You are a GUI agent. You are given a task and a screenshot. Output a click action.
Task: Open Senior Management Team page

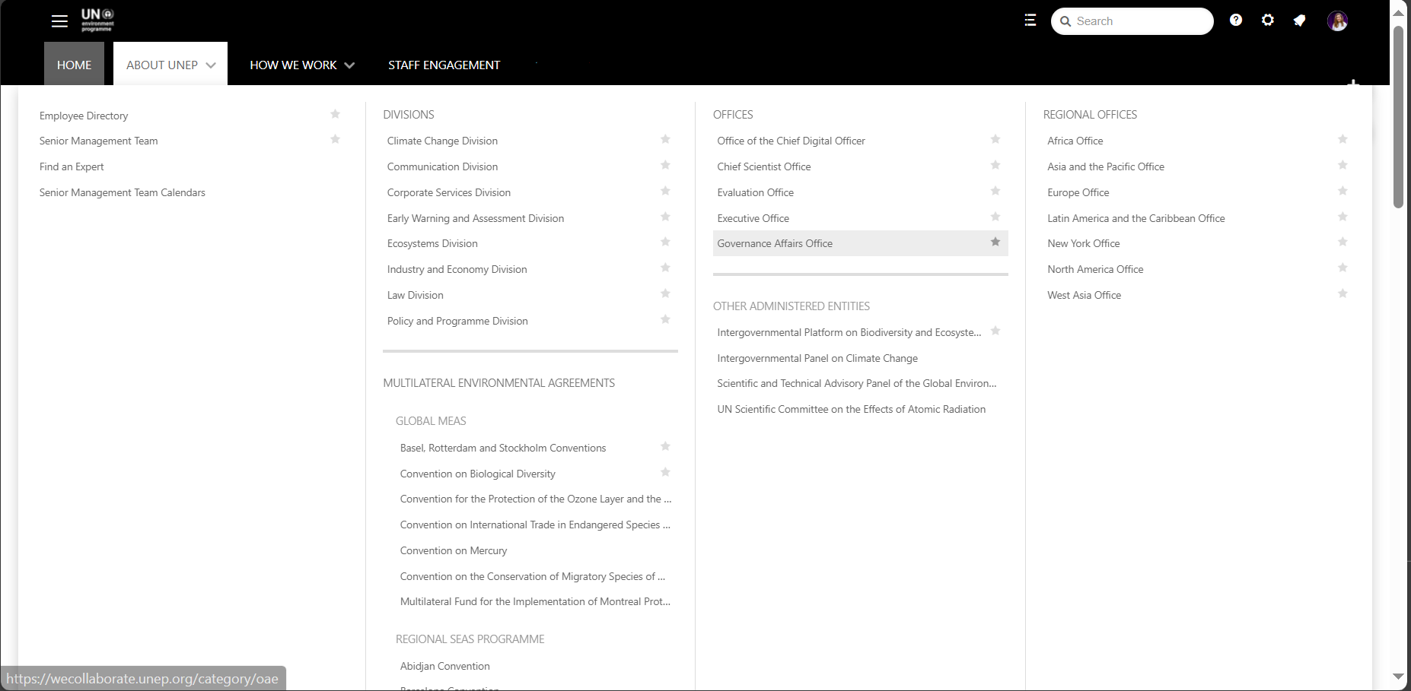coord(99,141)
